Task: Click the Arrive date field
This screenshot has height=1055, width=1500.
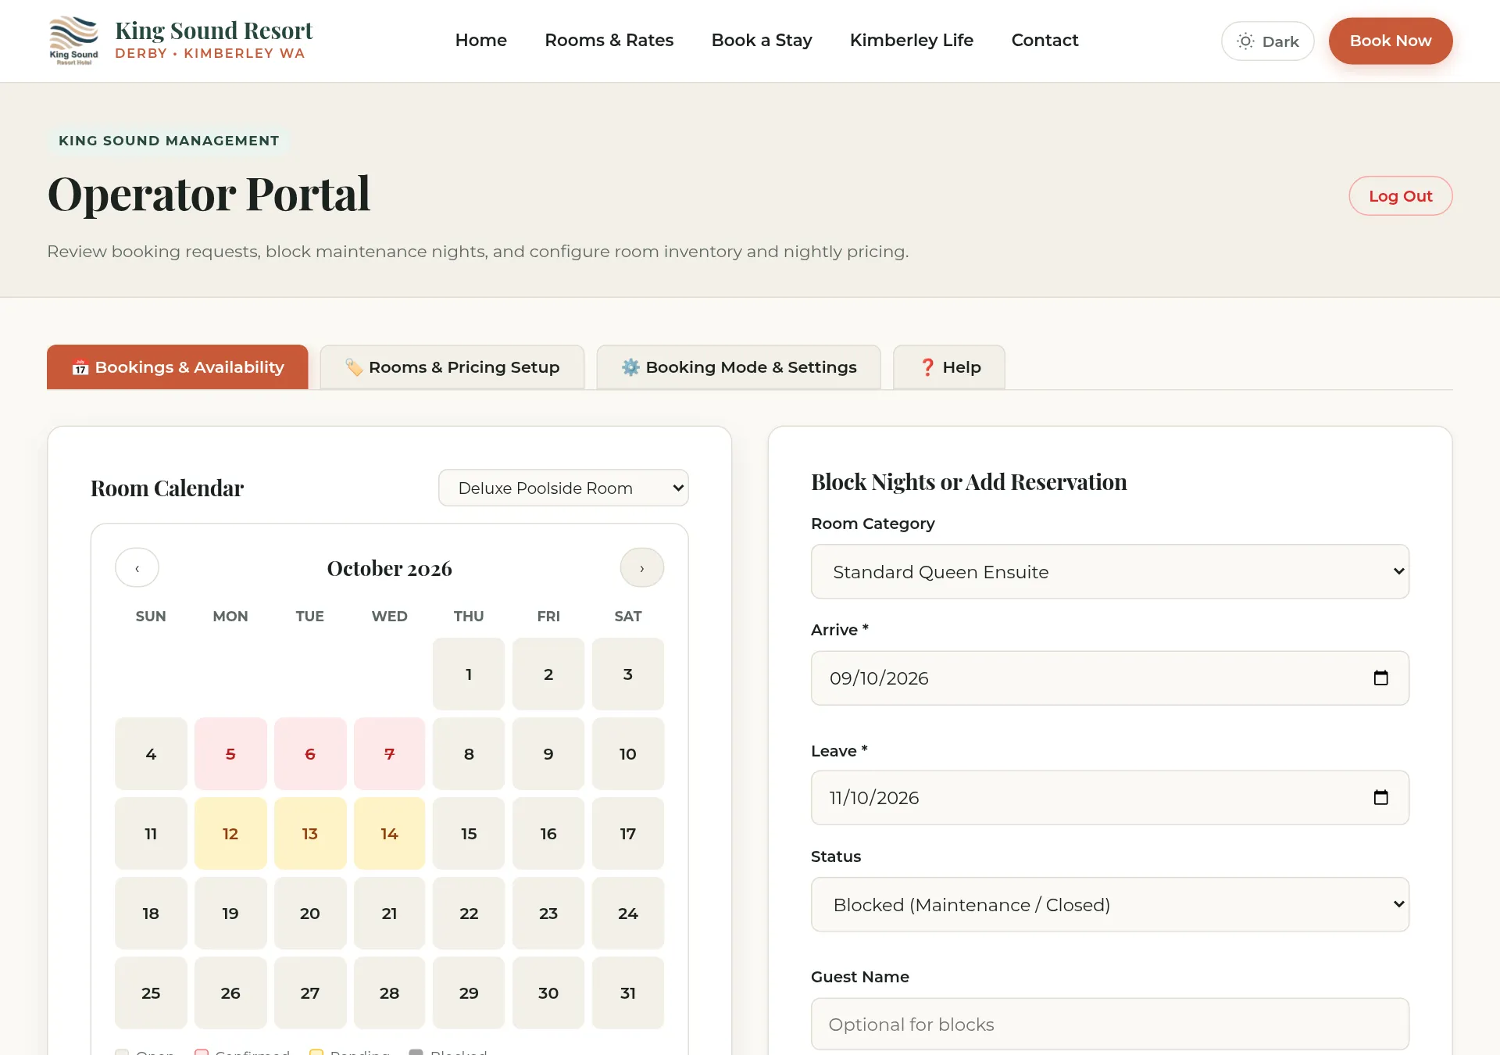Action: pos(1109,678)
